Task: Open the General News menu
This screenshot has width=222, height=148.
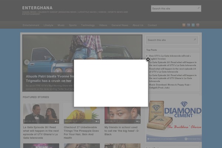Action: [120, 25]
